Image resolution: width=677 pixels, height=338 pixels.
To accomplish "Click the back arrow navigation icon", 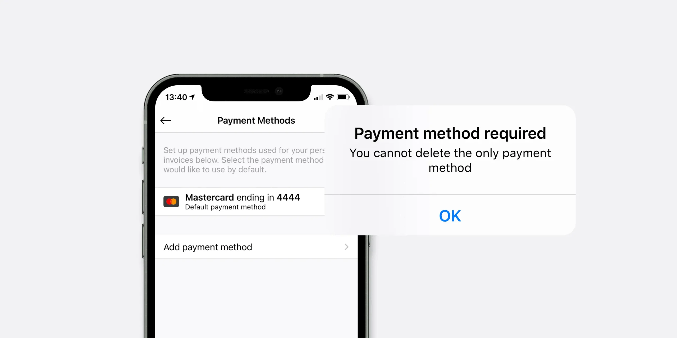I will pyautogui.click(x=166, y=120).
